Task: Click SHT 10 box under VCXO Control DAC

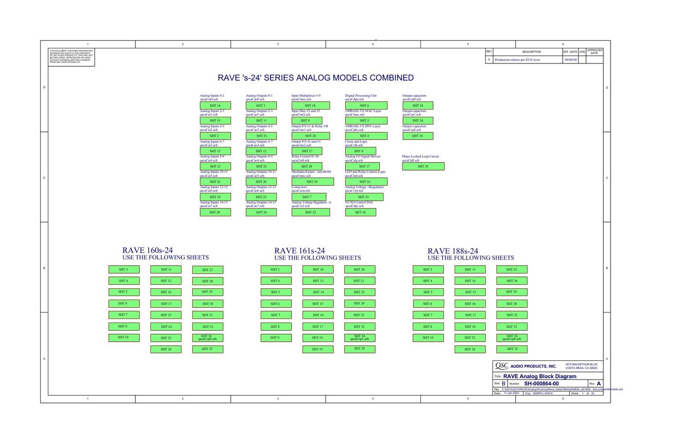Action: pyautogui.click(x=361, y=212)
